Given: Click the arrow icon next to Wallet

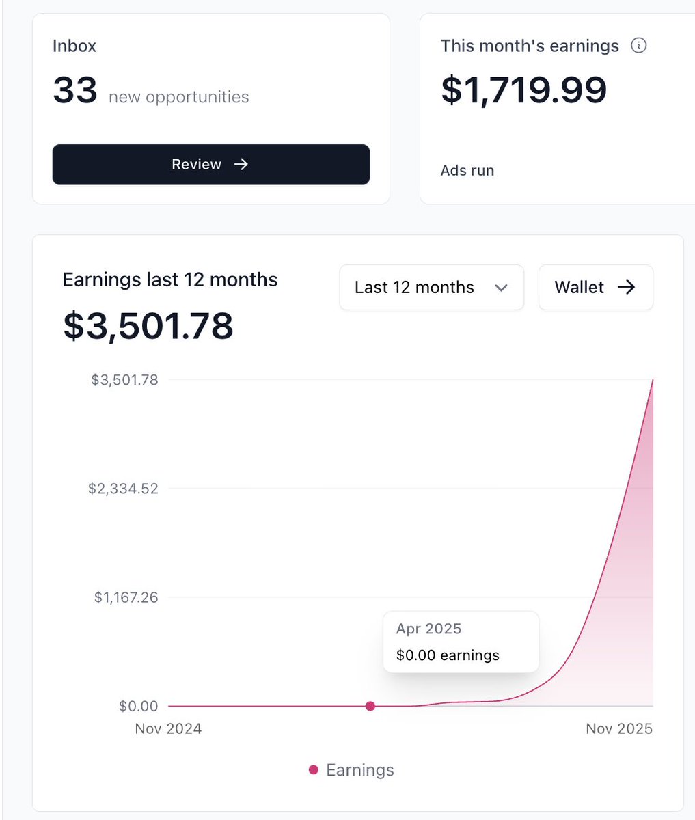Looking at the screenshot, I should click(x=627, y=288).
